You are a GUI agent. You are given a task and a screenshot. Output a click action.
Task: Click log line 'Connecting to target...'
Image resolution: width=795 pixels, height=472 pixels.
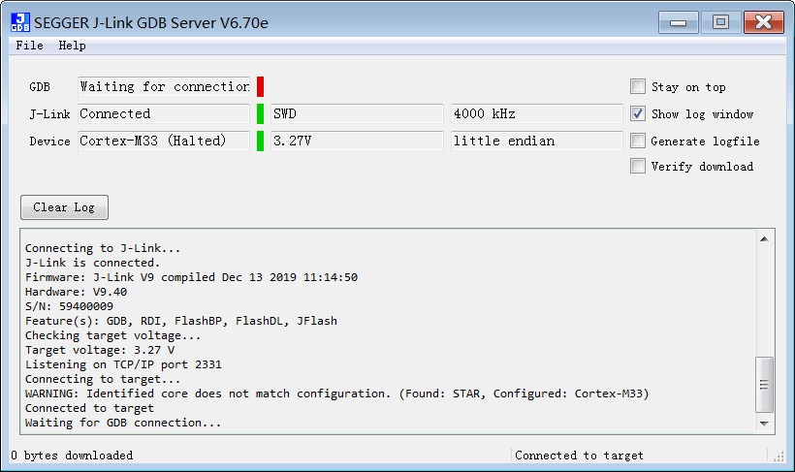point(103,379)
